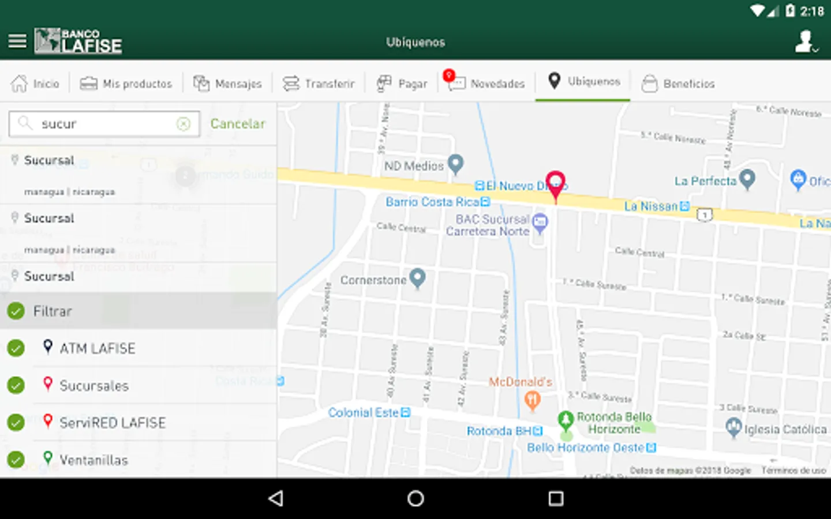Tap the Rotonda Bello Horizonte park marker
831x519 pixels.
tap(566, 421)
